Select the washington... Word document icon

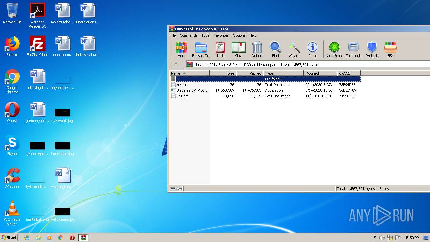click(62, 178)
